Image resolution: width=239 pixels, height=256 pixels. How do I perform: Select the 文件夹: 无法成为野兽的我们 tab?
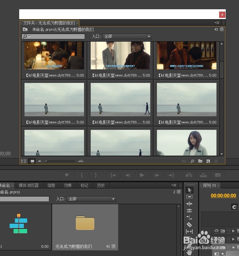click(x=49, y=23)
